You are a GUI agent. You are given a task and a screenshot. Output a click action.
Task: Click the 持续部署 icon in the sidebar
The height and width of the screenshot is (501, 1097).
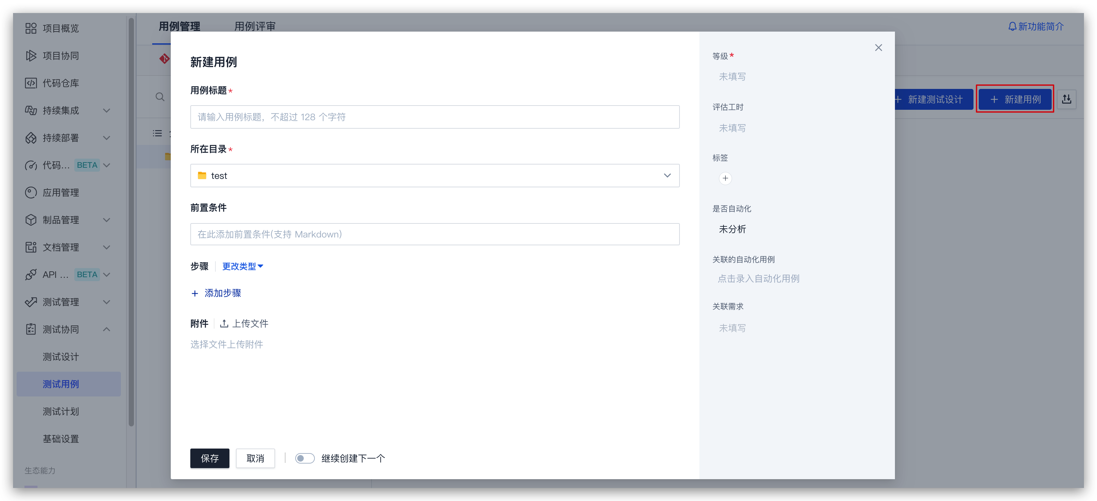pos(31,138)
